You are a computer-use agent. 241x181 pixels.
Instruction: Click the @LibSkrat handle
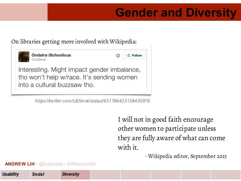tap(39, 60)
